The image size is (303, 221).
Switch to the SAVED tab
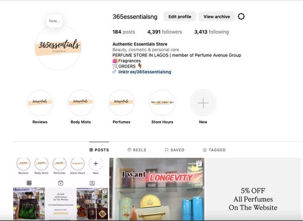tap(175, 150)
